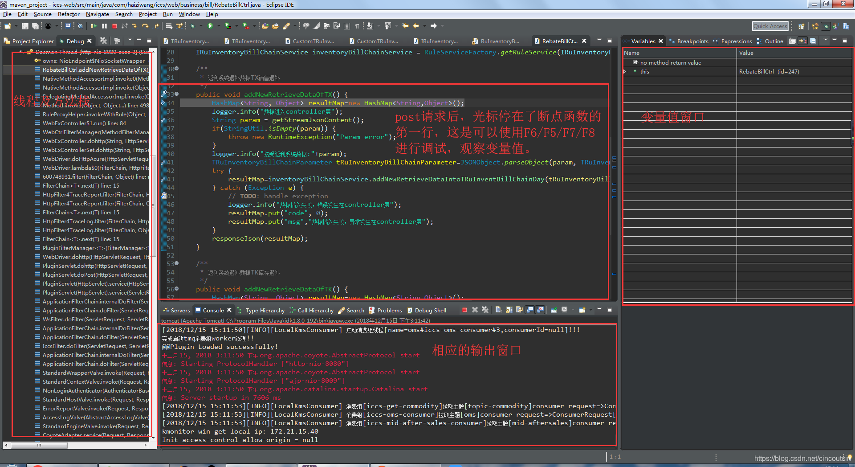Open the cincoutcin blog link

(x=797, y=458)
